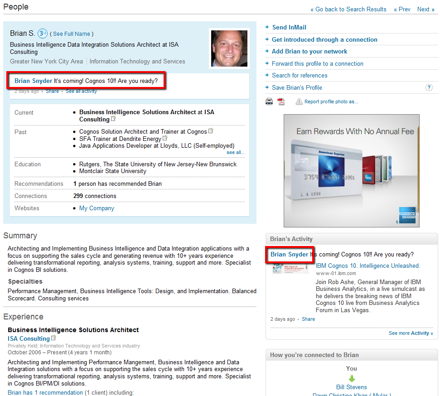Click external link icon after Cognos Solution Architect
Image resolution: width=440 pixels, height=396 pixels.
tap(211, 131)
